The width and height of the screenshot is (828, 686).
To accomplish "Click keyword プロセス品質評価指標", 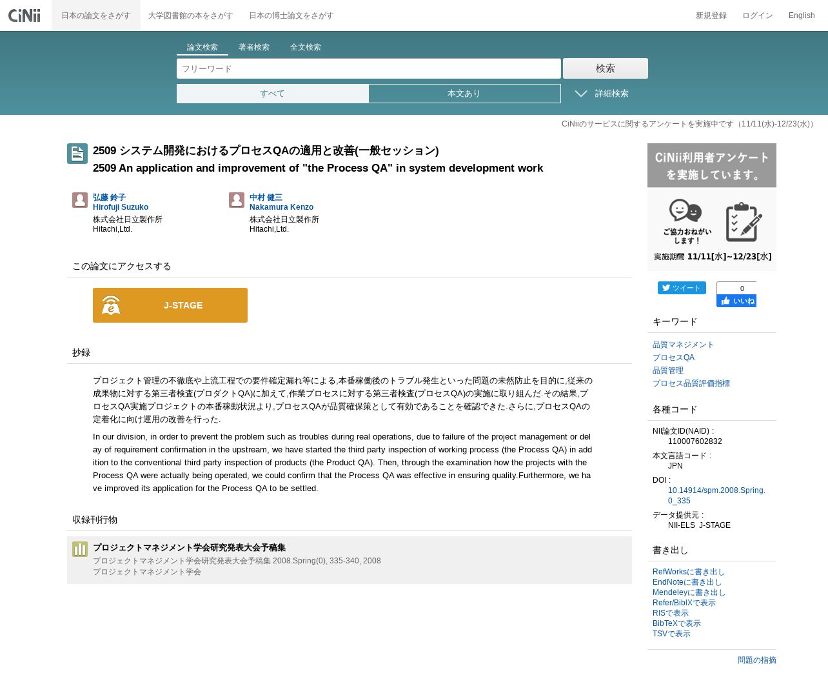I will (691, 383).
